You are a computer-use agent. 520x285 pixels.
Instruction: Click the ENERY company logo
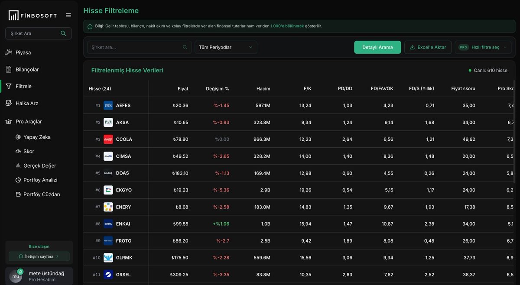pyautogui.click(x=108, y=207)
